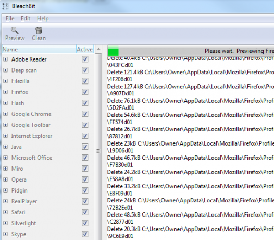Viewport: 274px width, 240px height.
Task: Expand the Internet Explorer tree node
Action: click(6, 136)
